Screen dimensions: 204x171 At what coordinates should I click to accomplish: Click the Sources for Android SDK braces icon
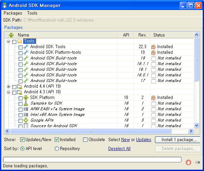(x=26, y=126)
